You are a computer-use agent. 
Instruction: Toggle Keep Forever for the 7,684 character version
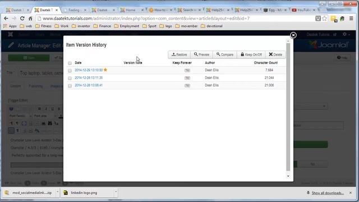pyautogui.click(x=187, y=70)
